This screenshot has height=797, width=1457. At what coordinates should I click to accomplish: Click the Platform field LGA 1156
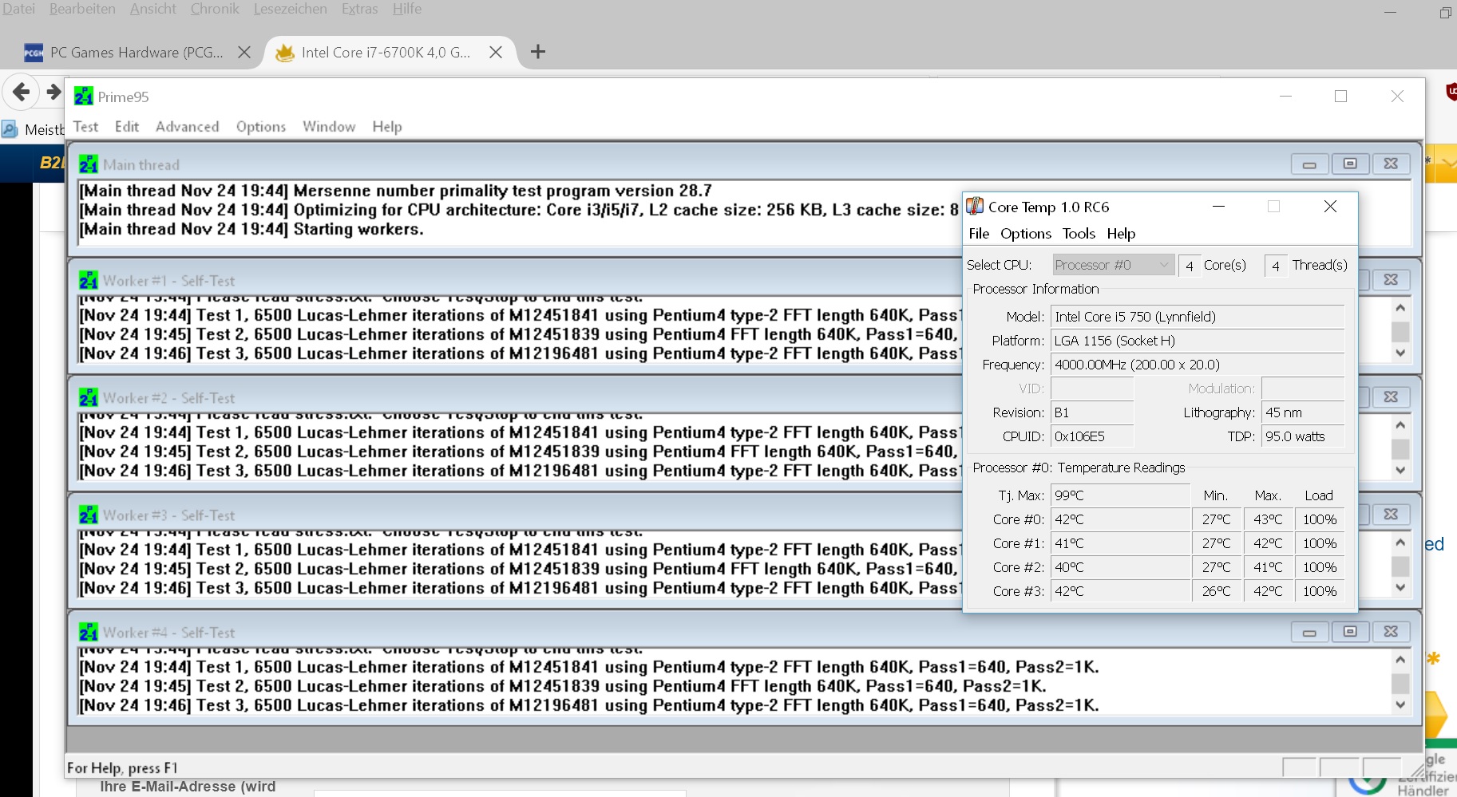pos(1198,341)
